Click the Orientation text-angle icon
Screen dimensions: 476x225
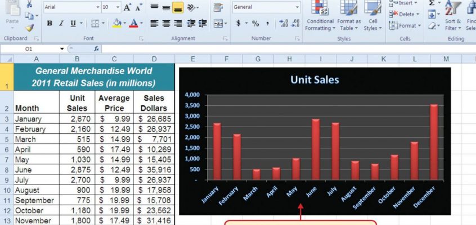(191, 7)
